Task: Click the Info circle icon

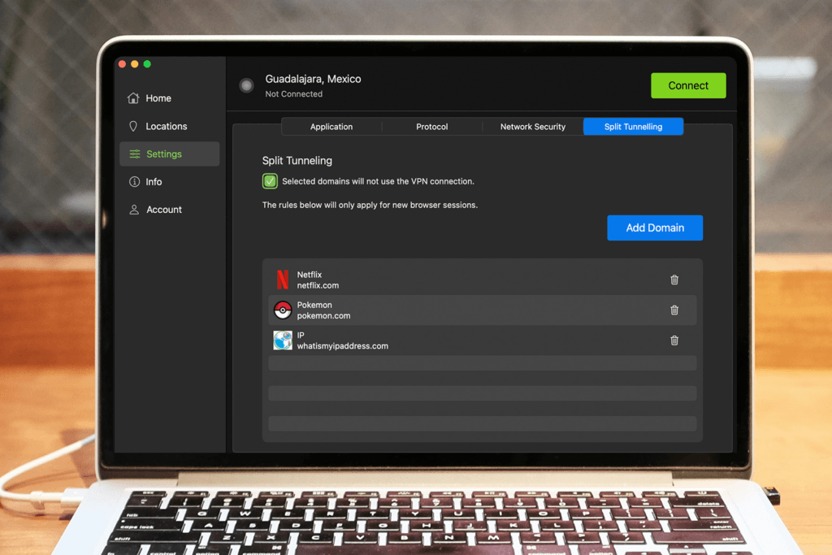Action: tap(134, 181)
